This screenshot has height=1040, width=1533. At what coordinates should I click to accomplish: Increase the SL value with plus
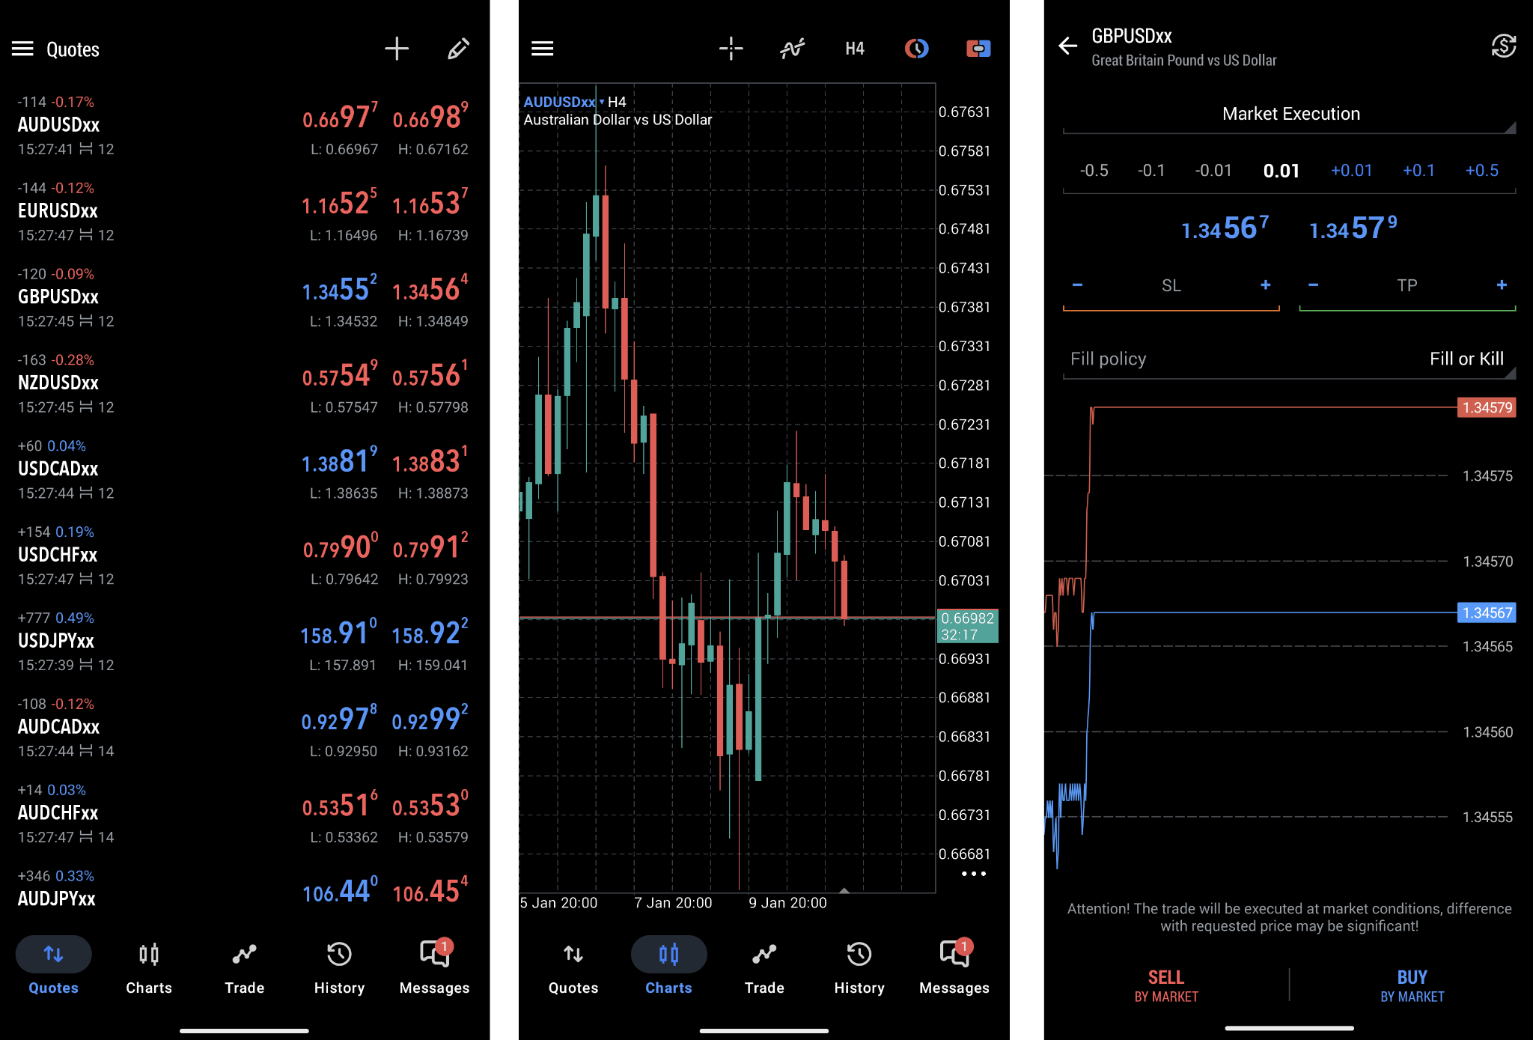point(1265,285)
